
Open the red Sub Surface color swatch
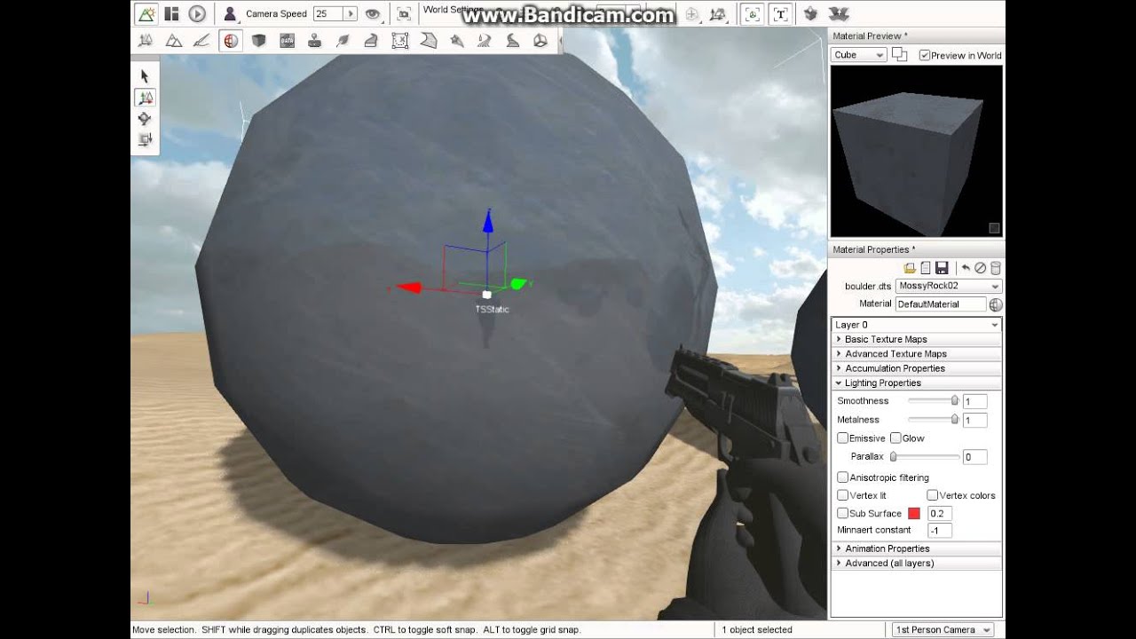coord(914,513)
